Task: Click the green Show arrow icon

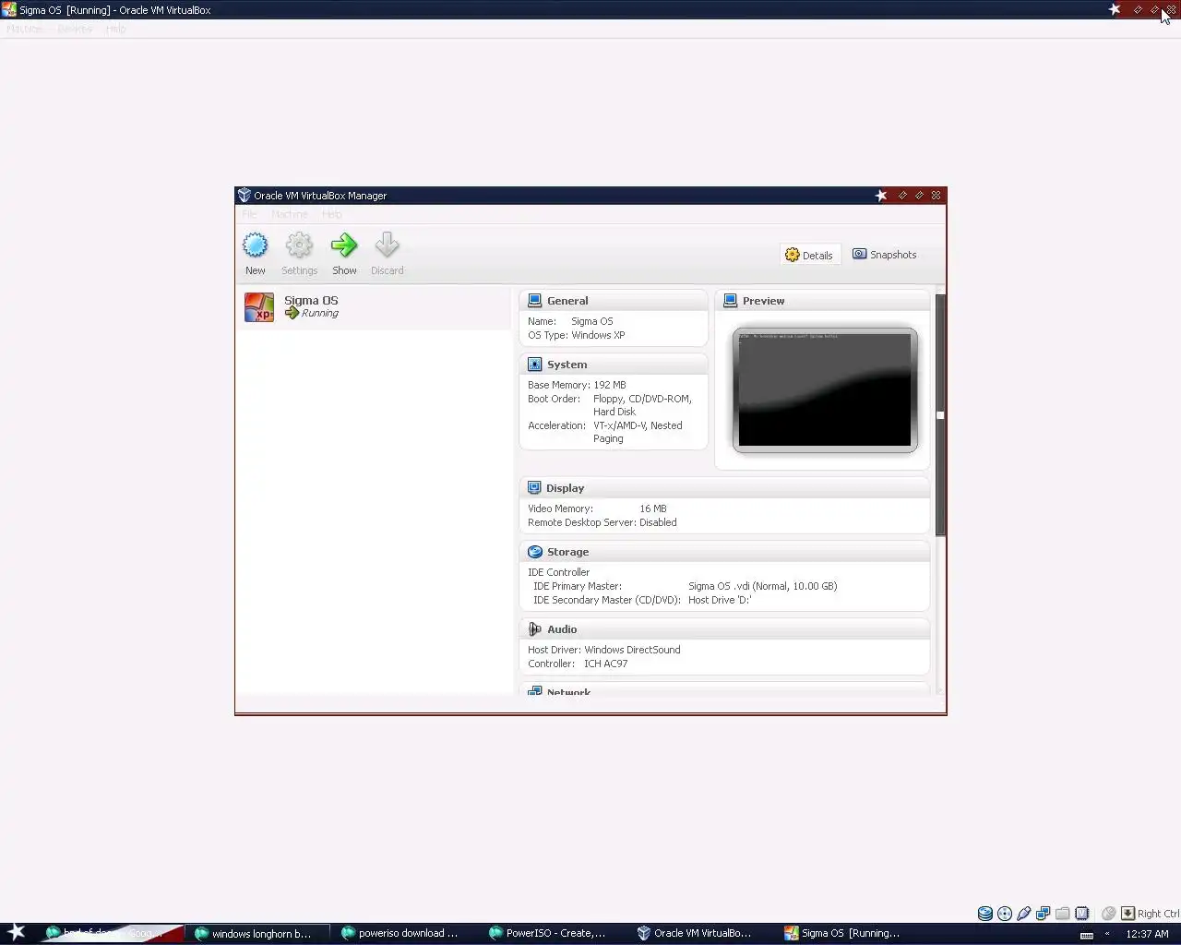Action: click(x=344, y=245)
